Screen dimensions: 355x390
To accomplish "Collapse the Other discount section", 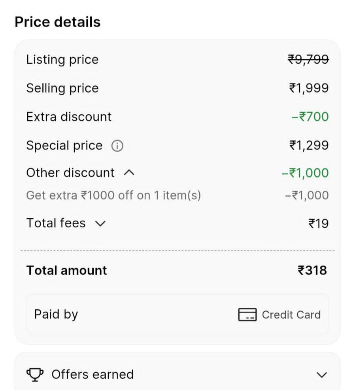I will tap(129, 173).
